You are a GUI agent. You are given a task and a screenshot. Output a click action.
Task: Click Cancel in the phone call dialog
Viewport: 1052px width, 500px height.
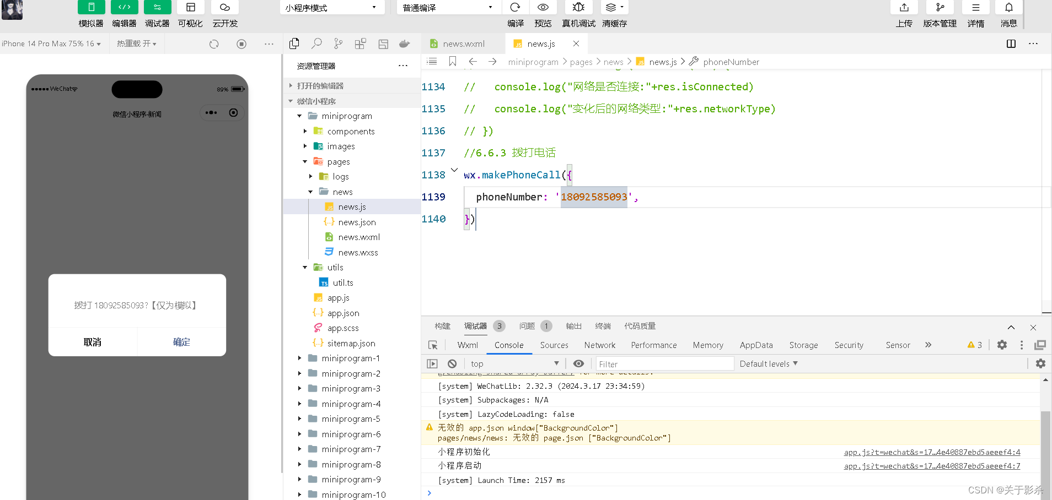93,342
